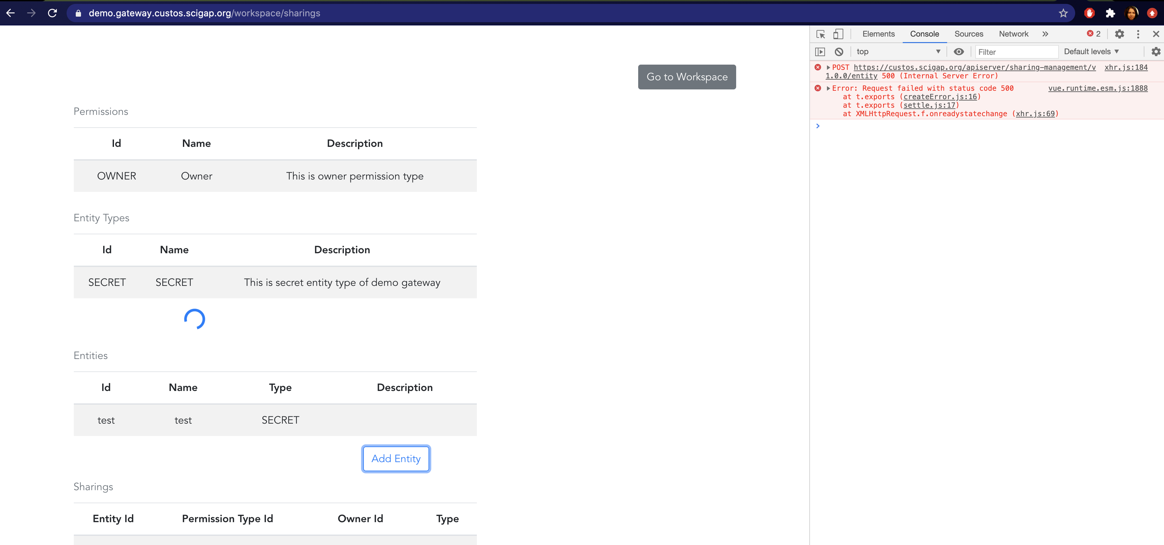The image size is (1164, 545).
Task: Open the customize DevTools three-dot menu
Action: pos(1138,34)
